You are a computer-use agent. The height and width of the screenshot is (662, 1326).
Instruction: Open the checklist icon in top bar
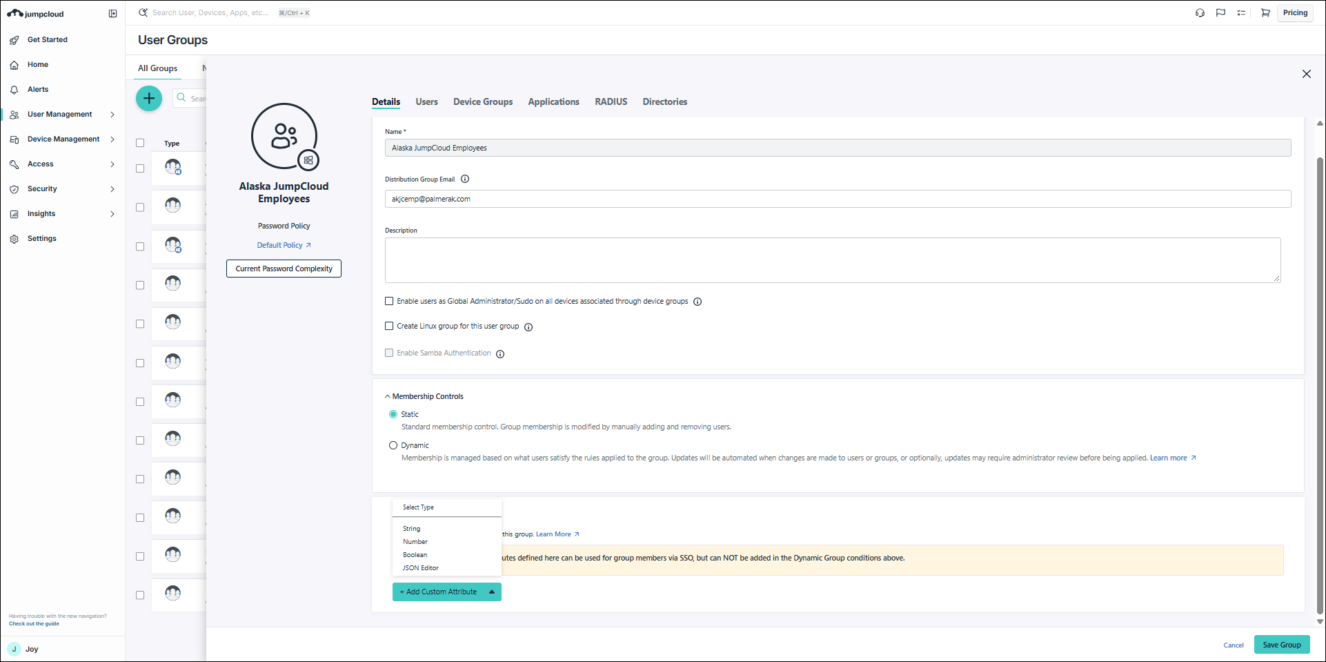(1241, 13)
